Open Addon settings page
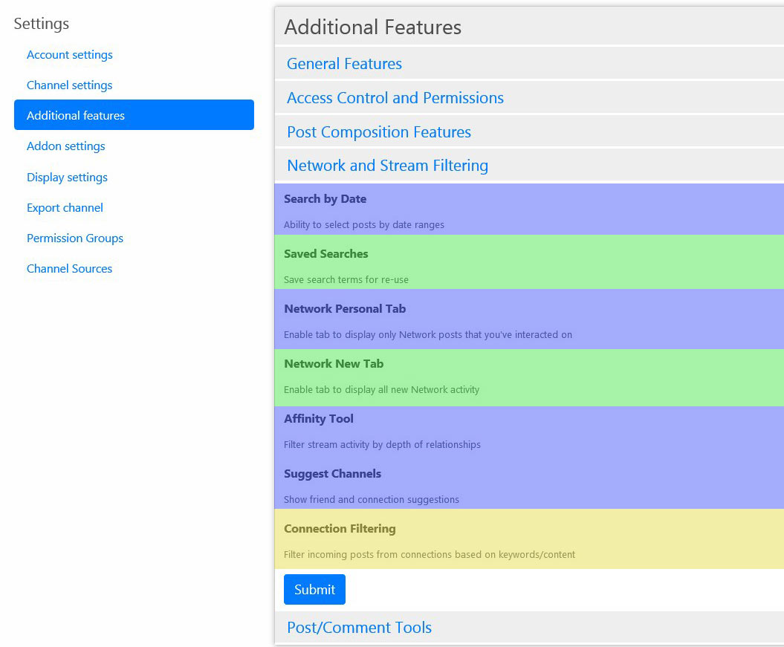This screenshot has height=647, width=784. [x=66, y=146]
